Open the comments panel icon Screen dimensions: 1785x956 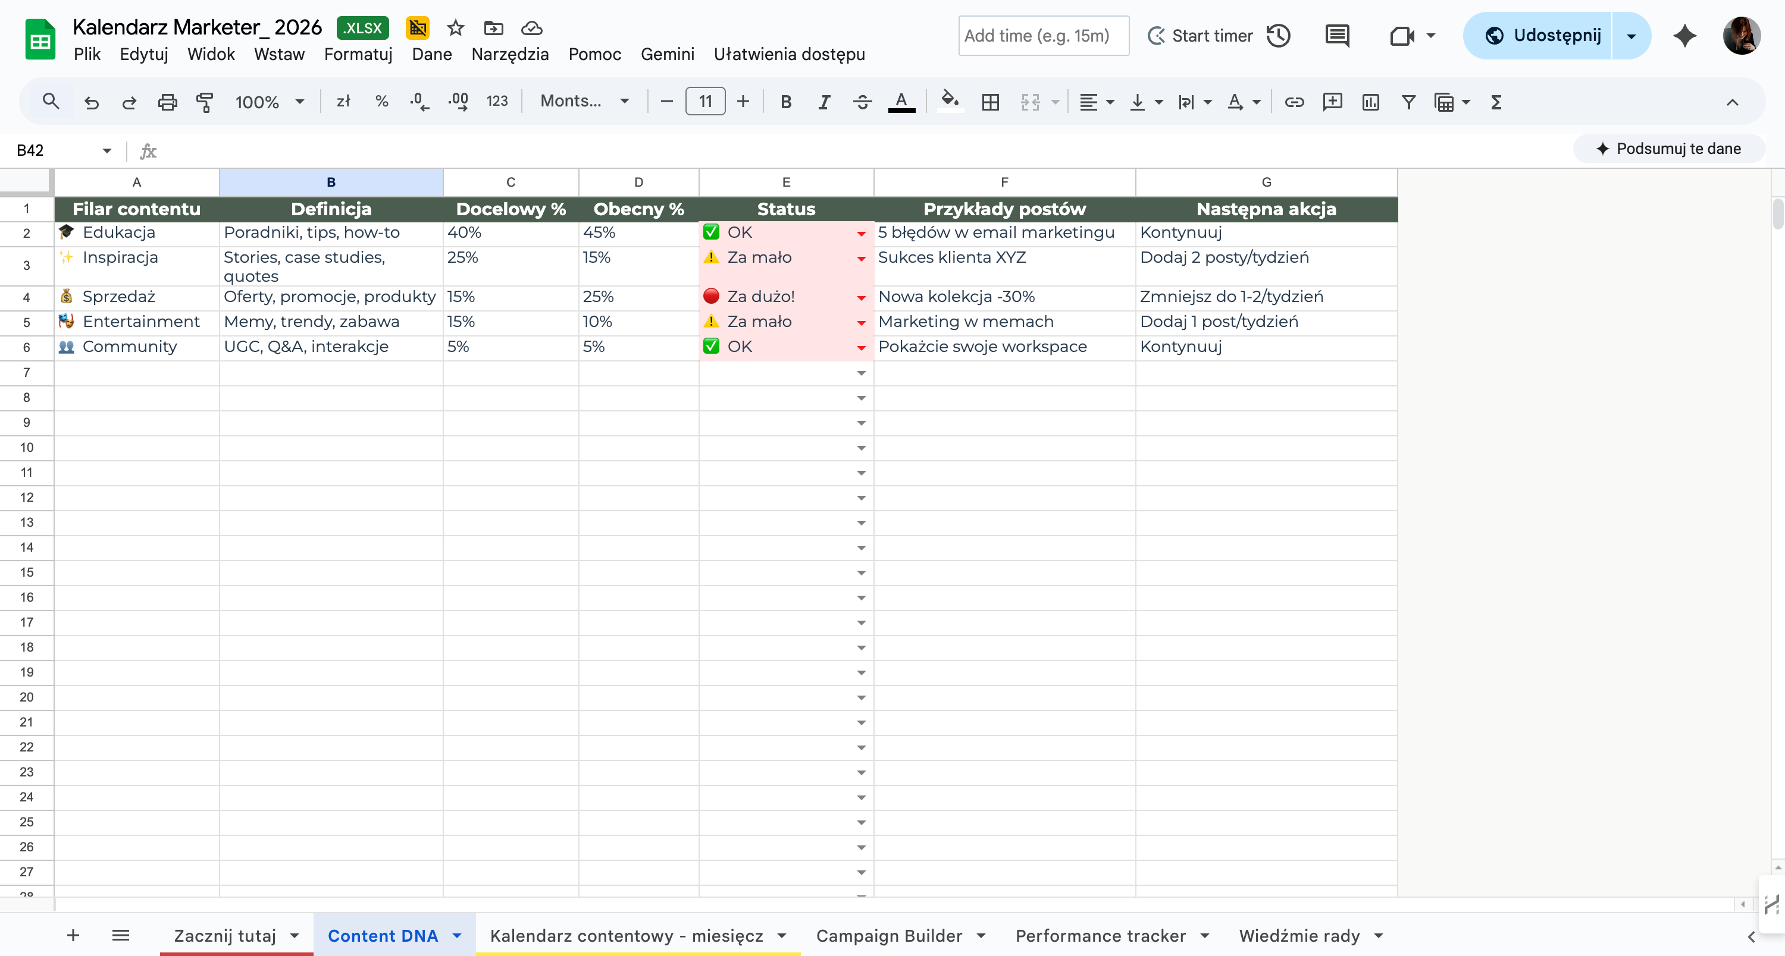(x=1337, y=35)
